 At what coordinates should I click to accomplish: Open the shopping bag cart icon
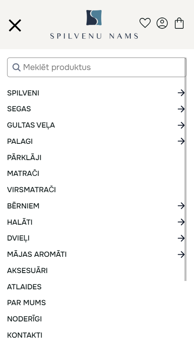[179, 23]
